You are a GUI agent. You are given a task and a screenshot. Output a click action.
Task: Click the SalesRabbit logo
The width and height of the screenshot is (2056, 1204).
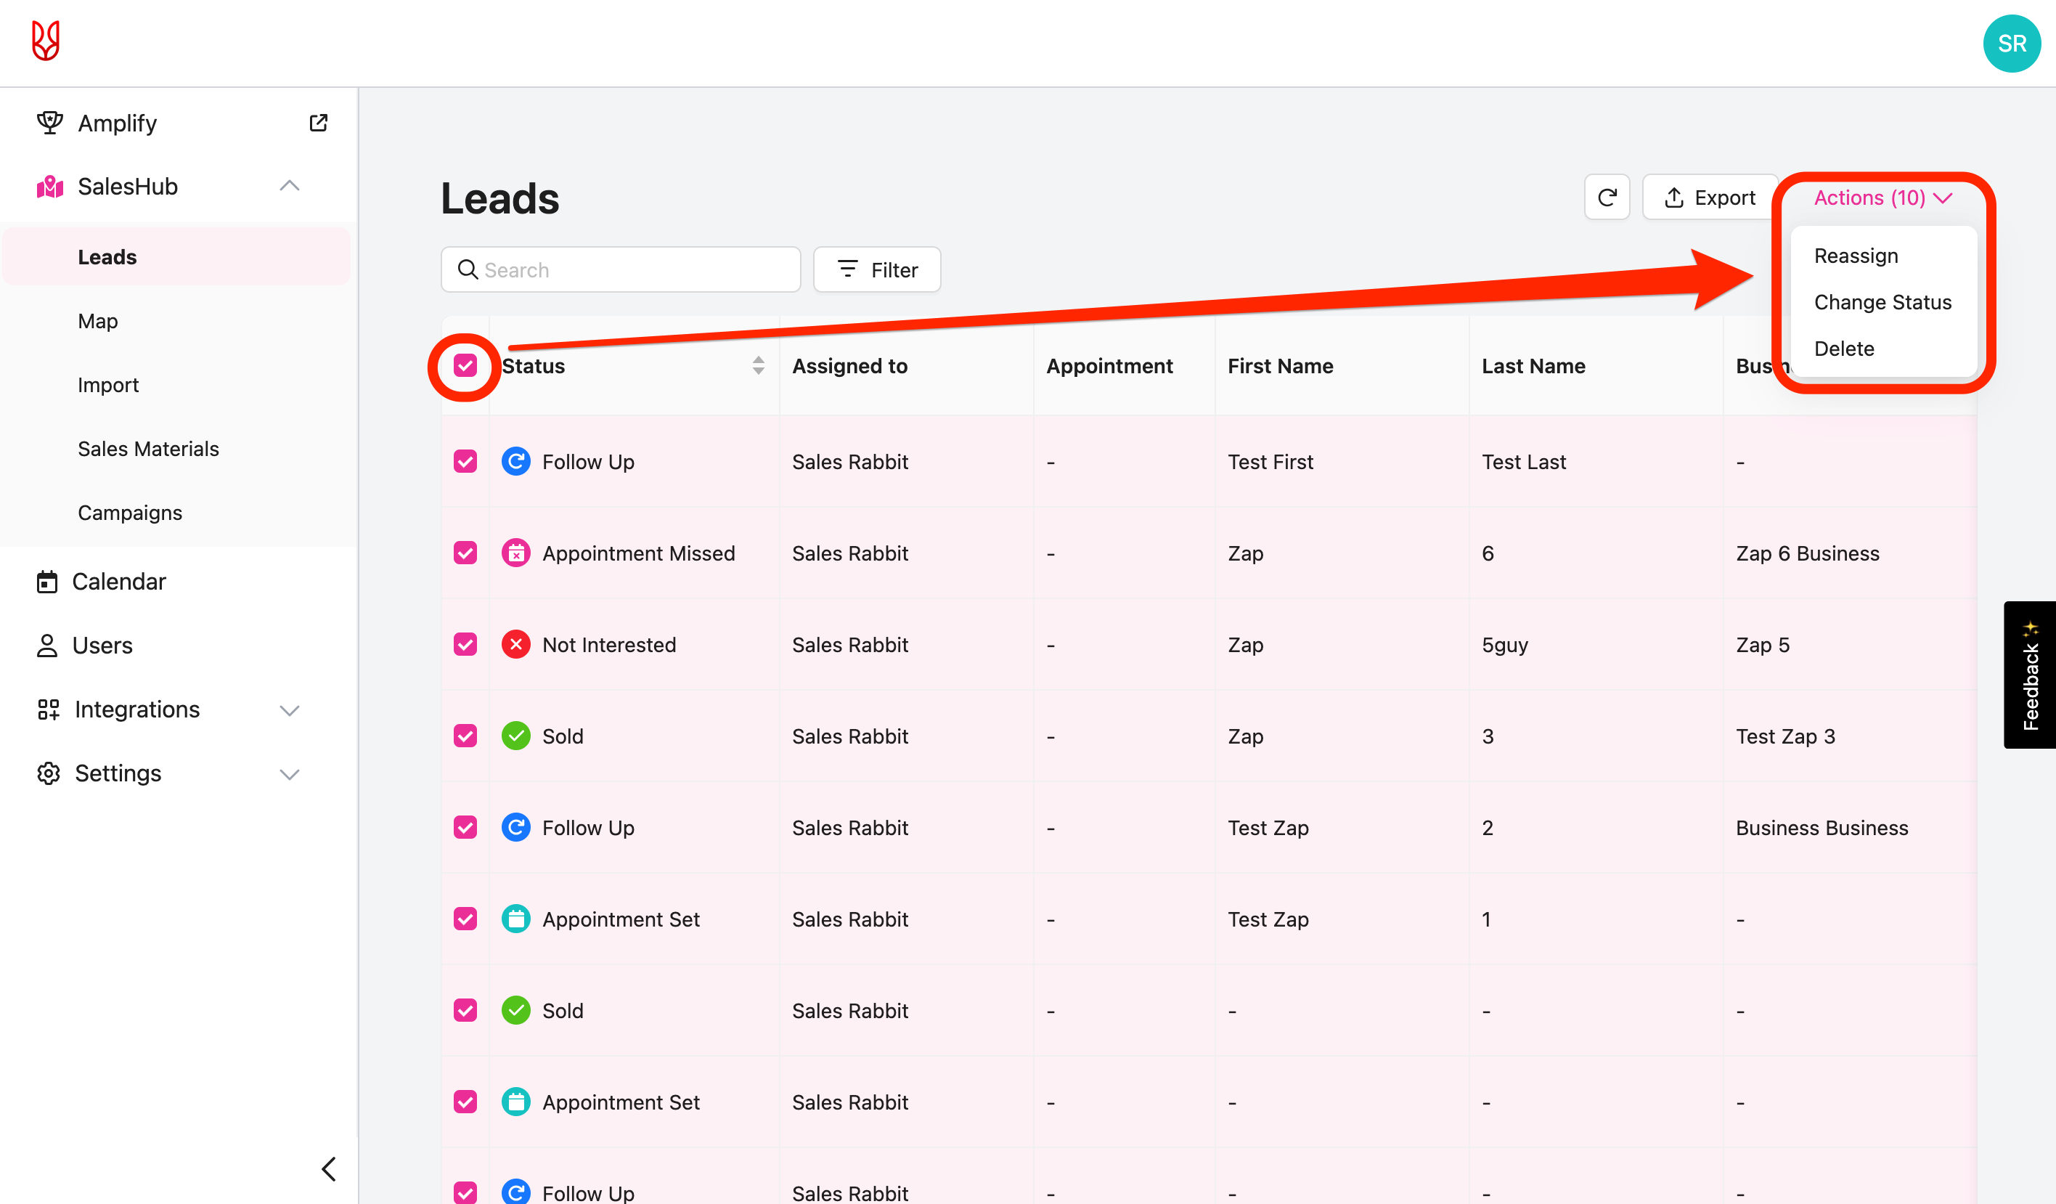click(x=46, y=41)
